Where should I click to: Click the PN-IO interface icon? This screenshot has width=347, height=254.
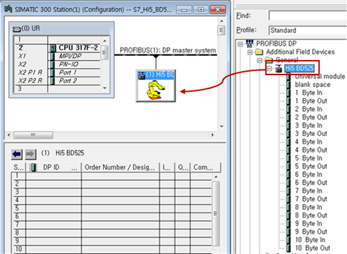pos(52,64)
